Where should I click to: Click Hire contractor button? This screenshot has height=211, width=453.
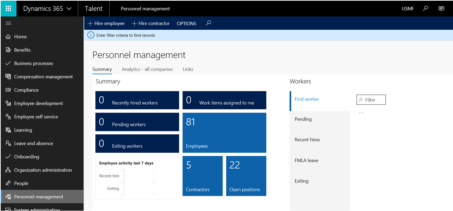click(x=151, y=23)
